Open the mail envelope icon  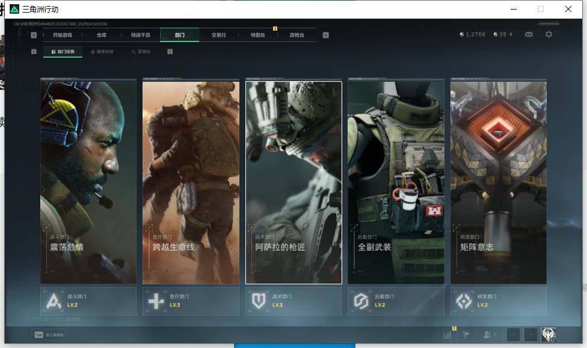coord(529,34)
